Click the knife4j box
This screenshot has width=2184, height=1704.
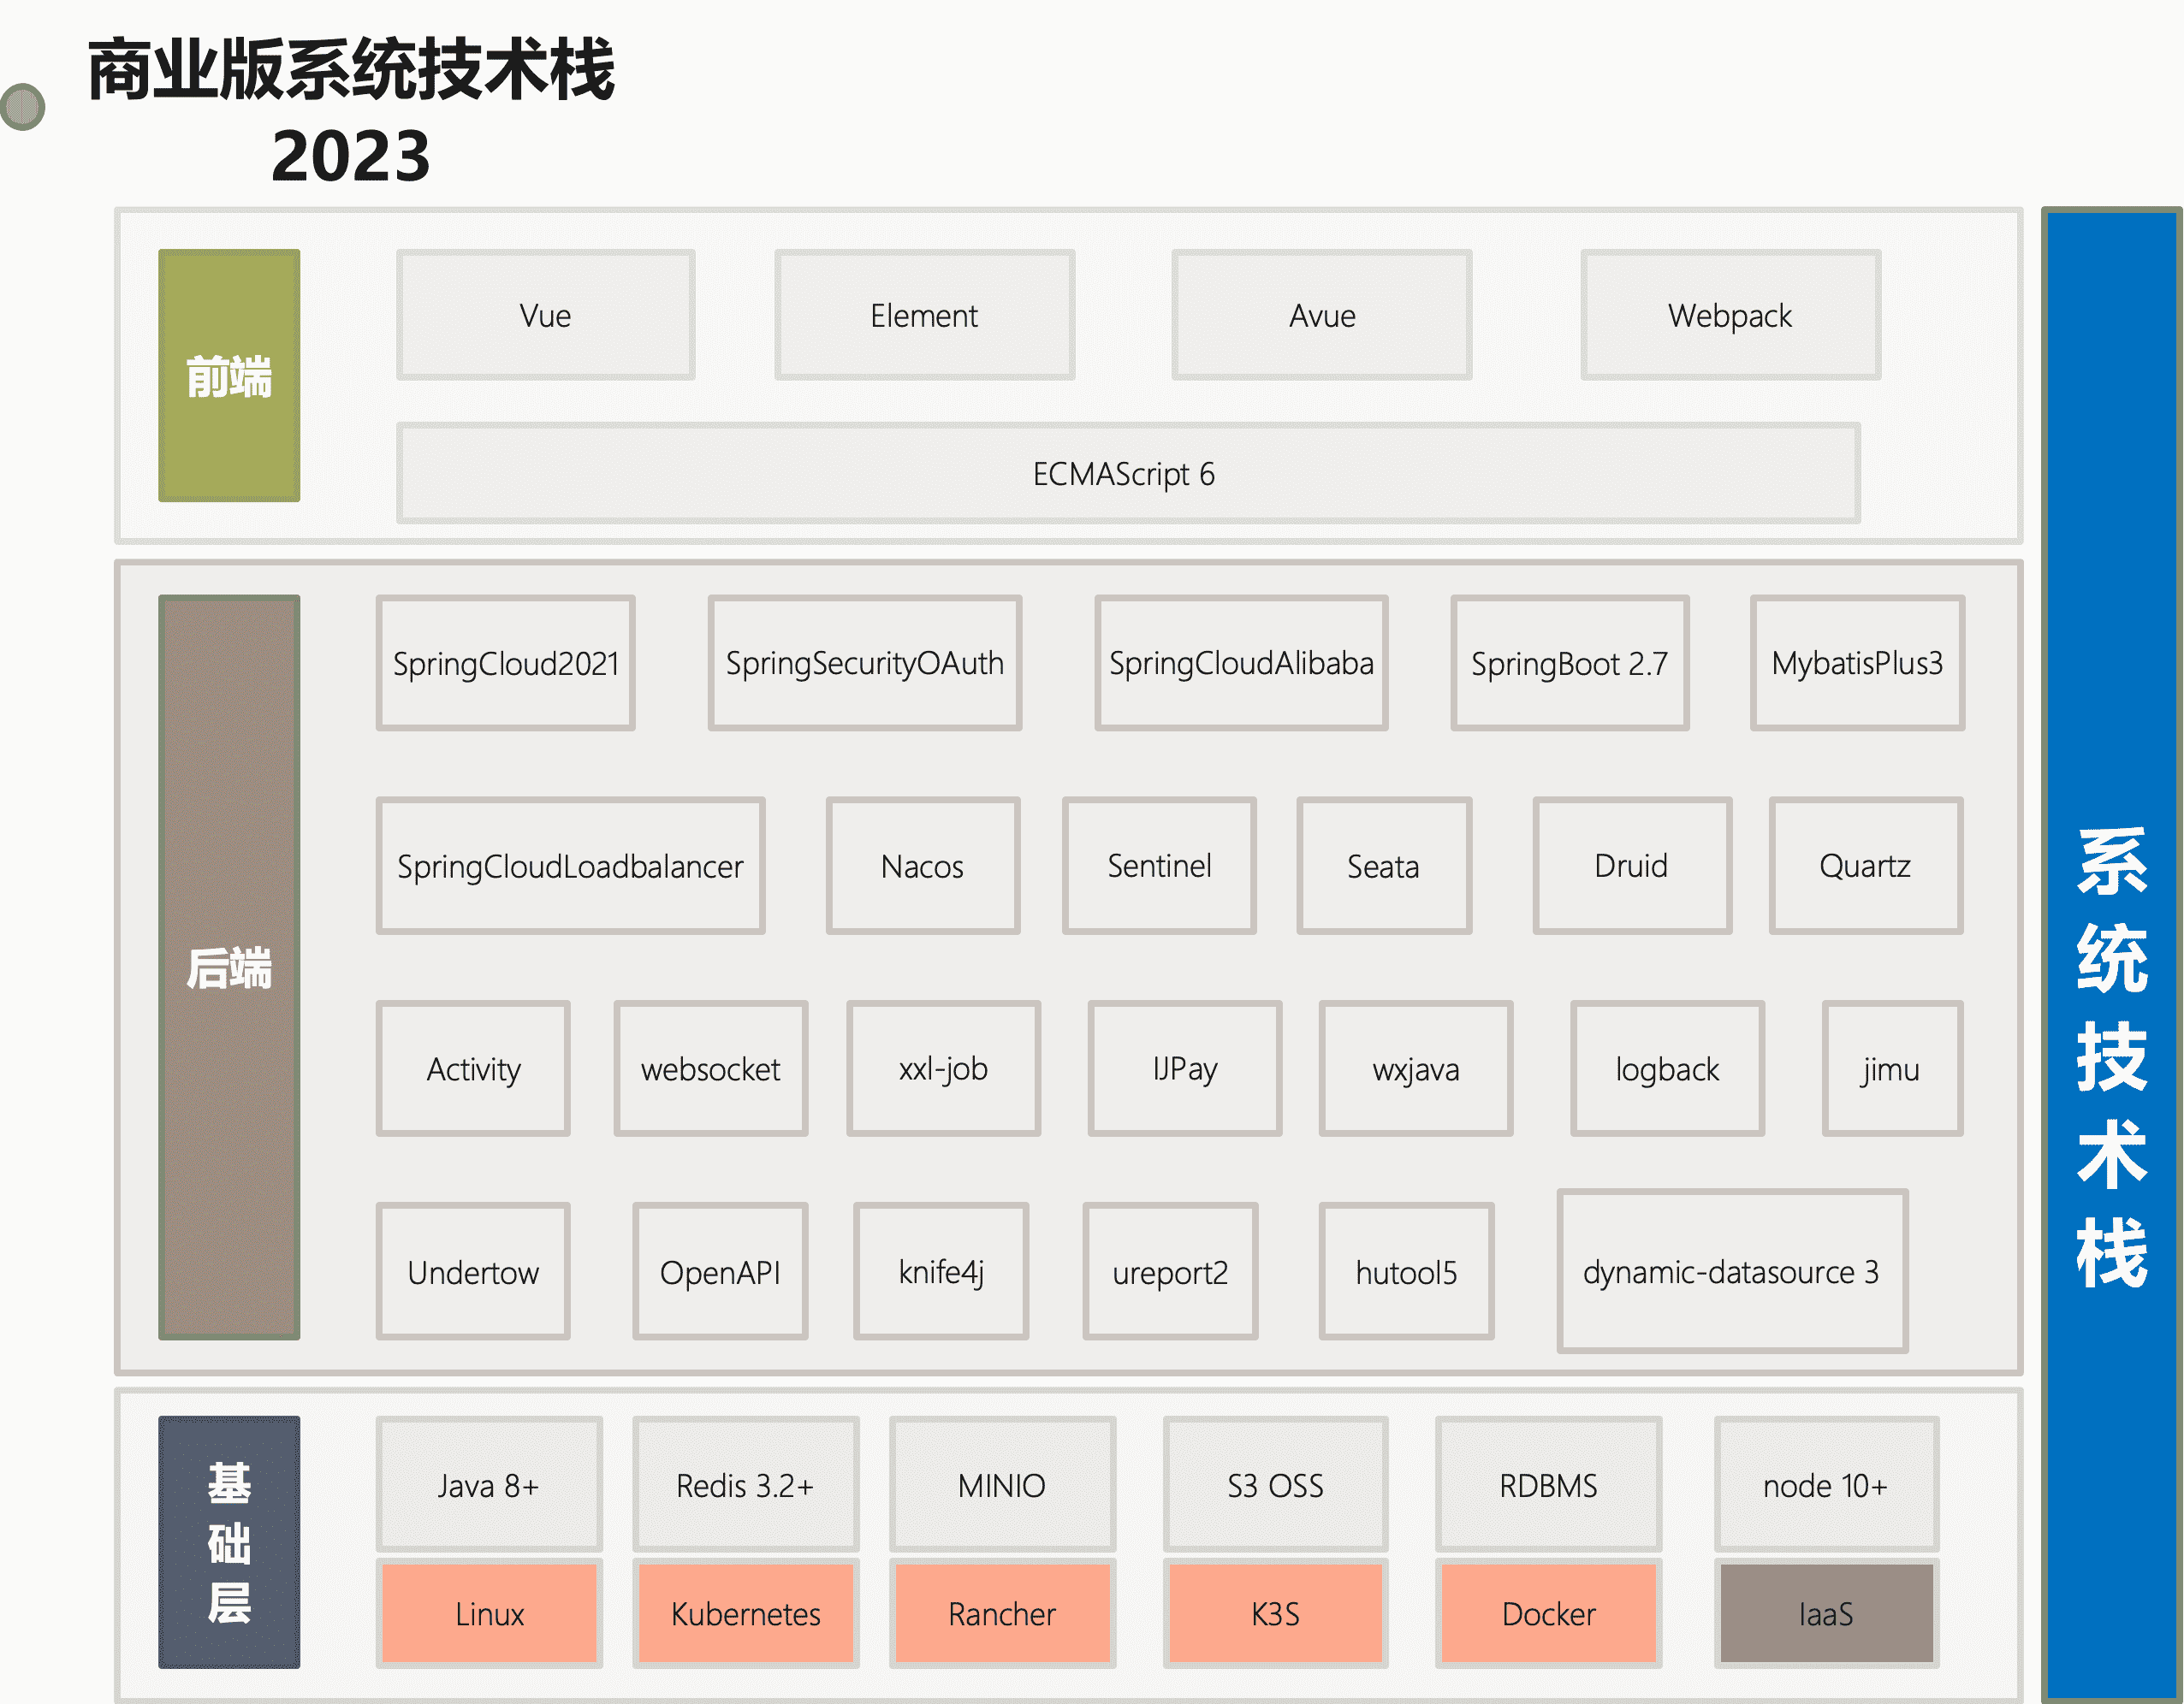point(941,1271)
